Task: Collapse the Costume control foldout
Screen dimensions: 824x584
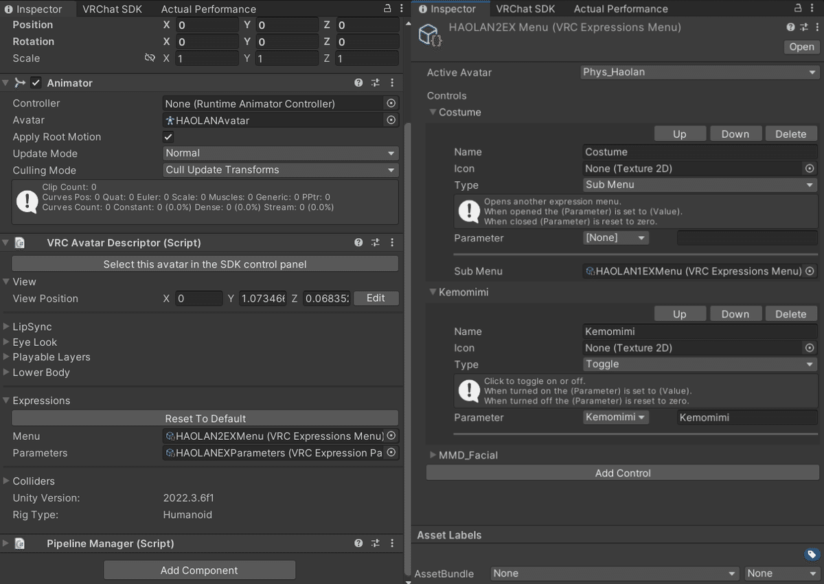Action: tap(433, 113)
